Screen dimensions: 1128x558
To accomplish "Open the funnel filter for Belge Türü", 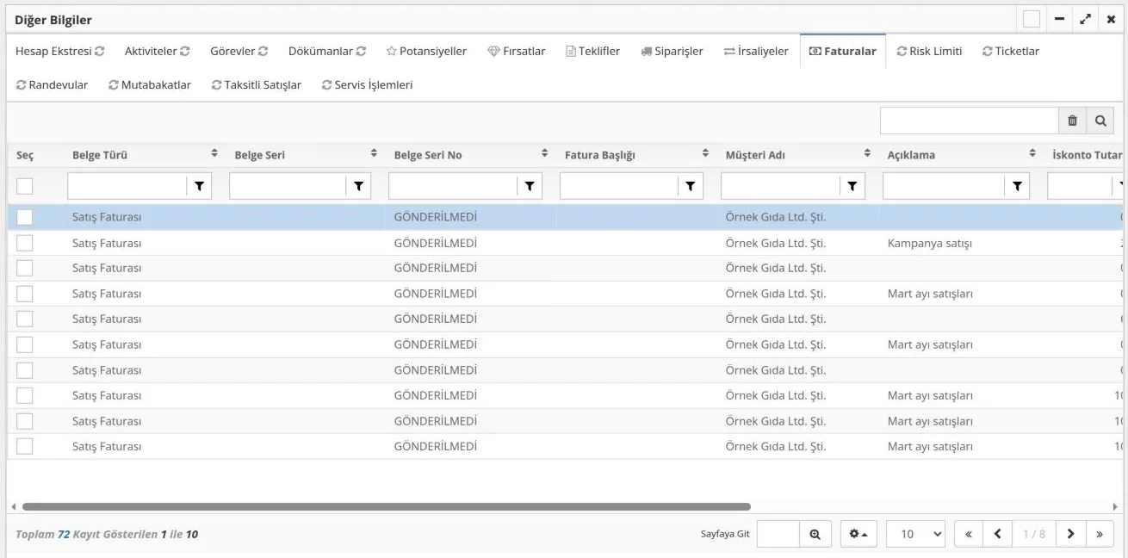I will click(x=199, y=186).
